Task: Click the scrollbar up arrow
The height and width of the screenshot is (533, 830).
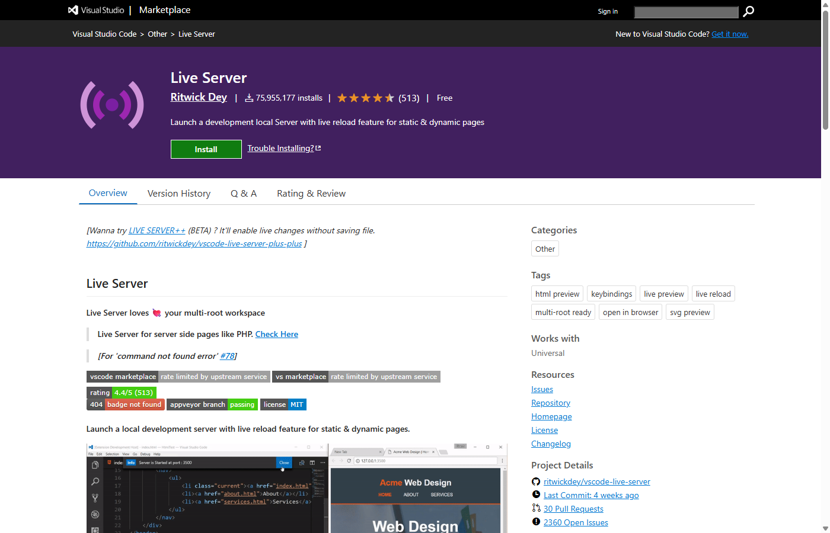Action: coord(825,4)
